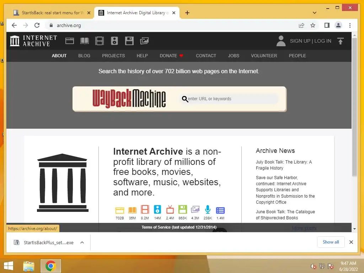Open the Texts book icon in Archive header
364x273 pixels.
tap(85, 41)
